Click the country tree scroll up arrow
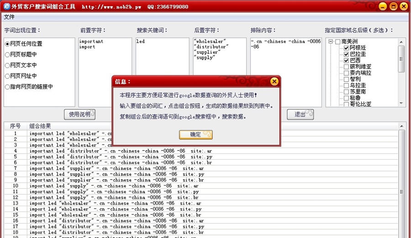 (x=401, y=42)
